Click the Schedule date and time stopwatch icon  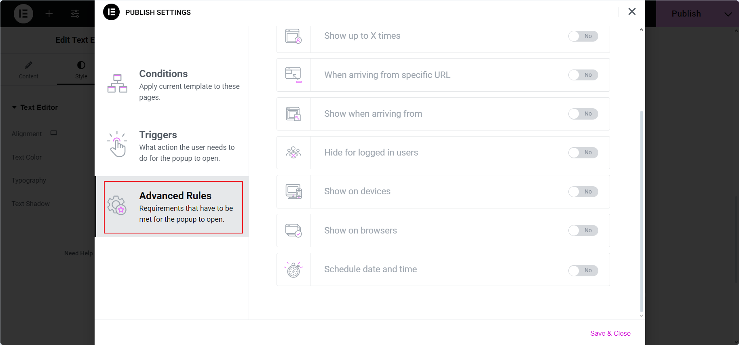[293, 269]
